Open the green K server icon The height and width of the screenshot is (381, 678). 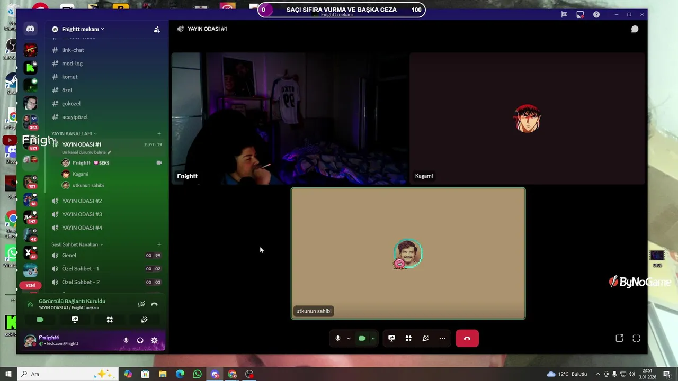[x=30, y=67]
